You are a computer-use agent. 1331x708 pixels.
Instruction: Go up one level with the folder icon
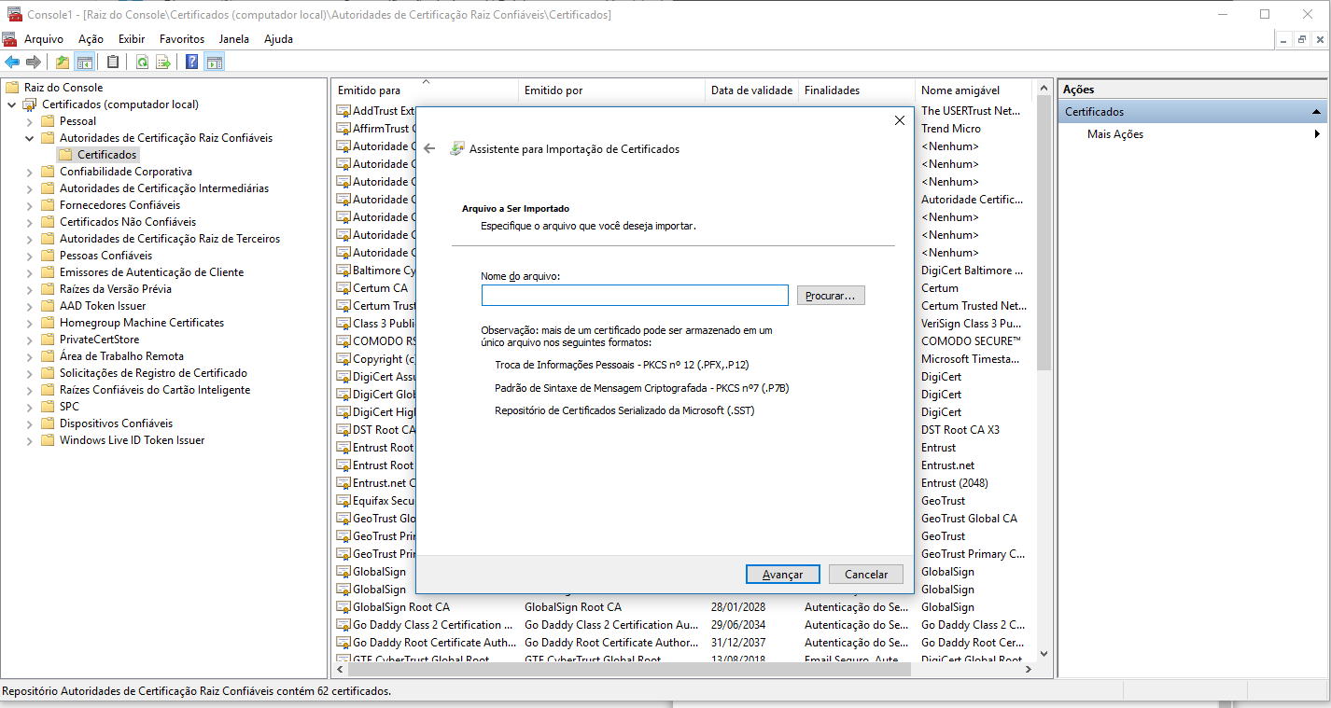(63, 62)
